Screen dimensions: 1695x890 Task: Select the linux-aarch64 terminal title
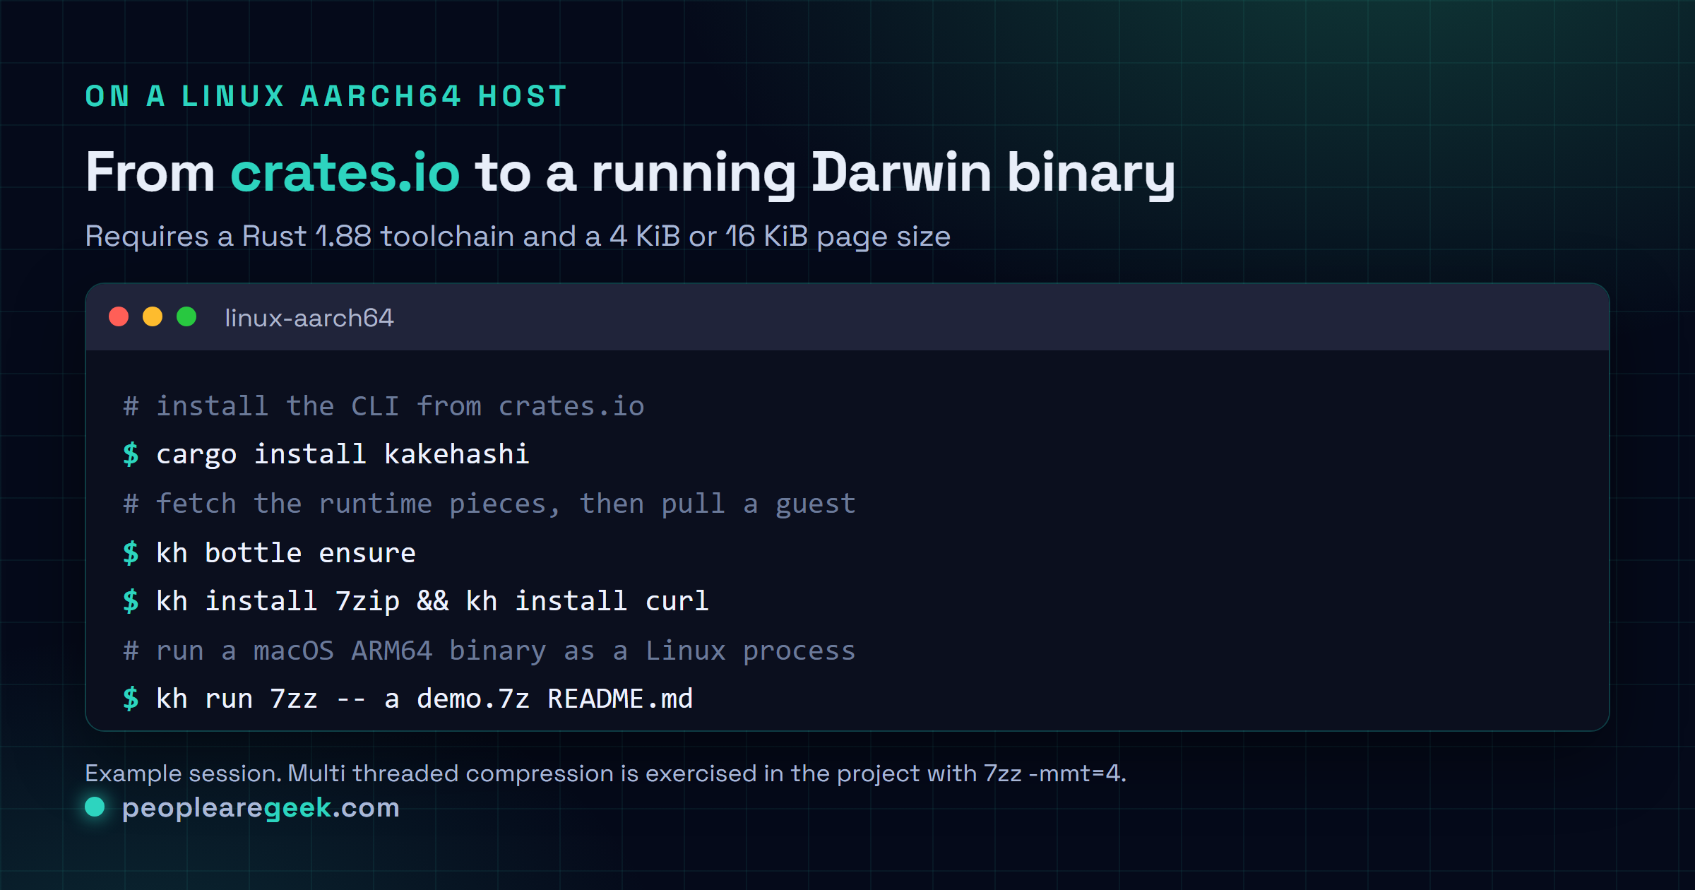(x=309, y=318)
